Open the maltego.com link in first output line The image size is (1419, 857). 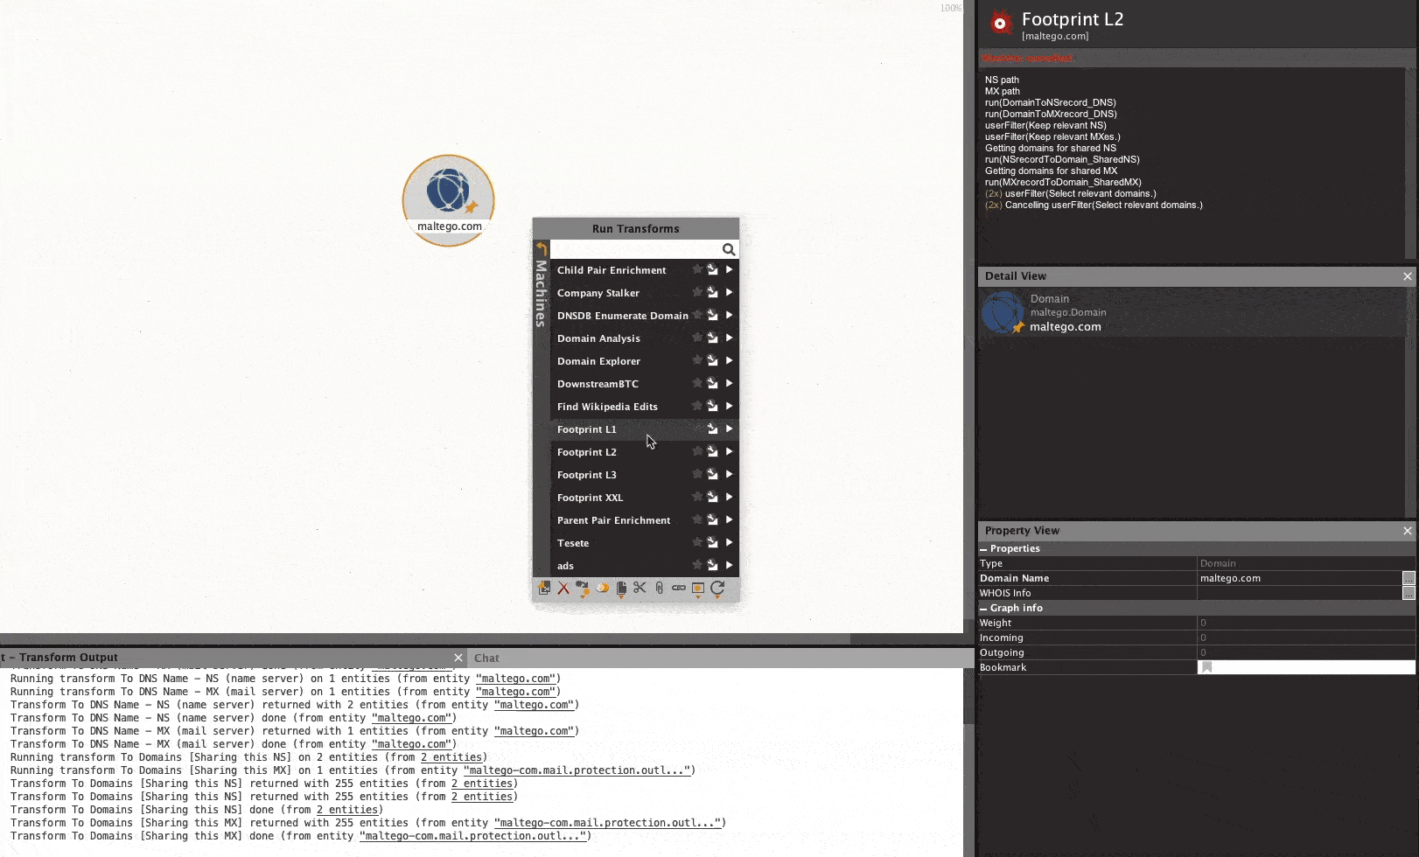[x=515, y=679]
